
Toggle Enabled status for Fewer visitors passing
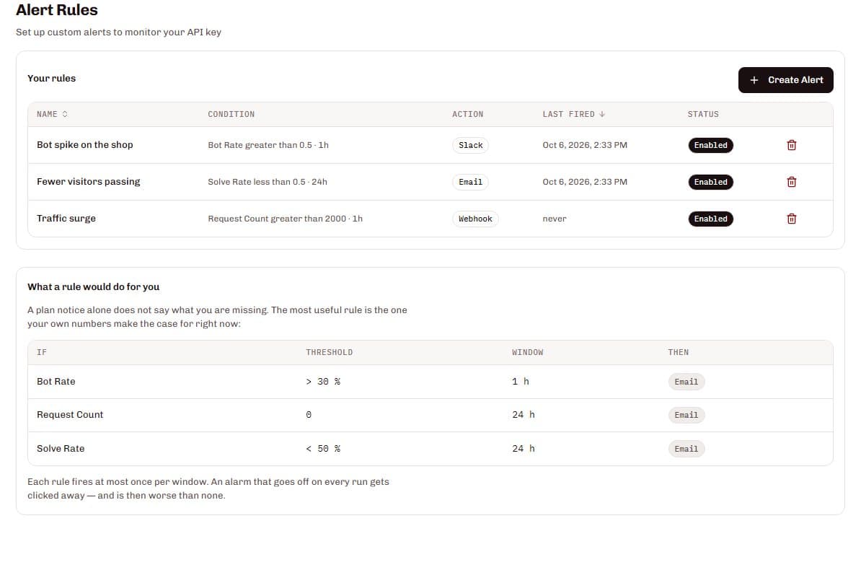[710, 182]
